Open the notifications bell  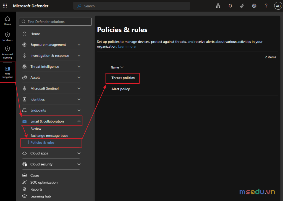tap(230, 6)
